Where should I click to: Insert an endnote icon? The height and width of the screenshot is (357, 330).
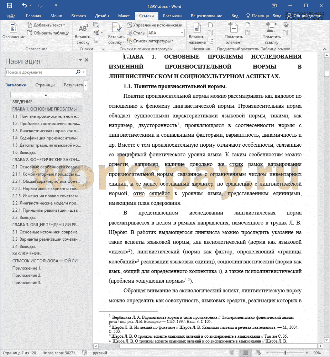pyautogui.click(x=96, y=25)
